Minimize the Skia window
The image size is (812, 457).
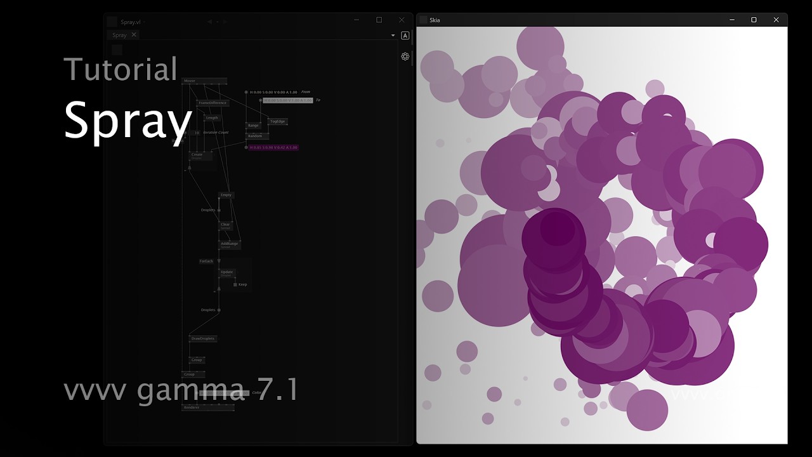pyautogui.click(x=732, y=20)
